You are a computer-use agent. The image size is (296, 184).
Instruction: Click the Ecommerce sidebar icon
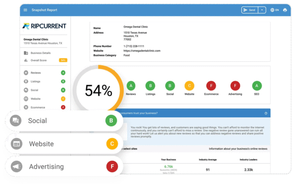26,107
